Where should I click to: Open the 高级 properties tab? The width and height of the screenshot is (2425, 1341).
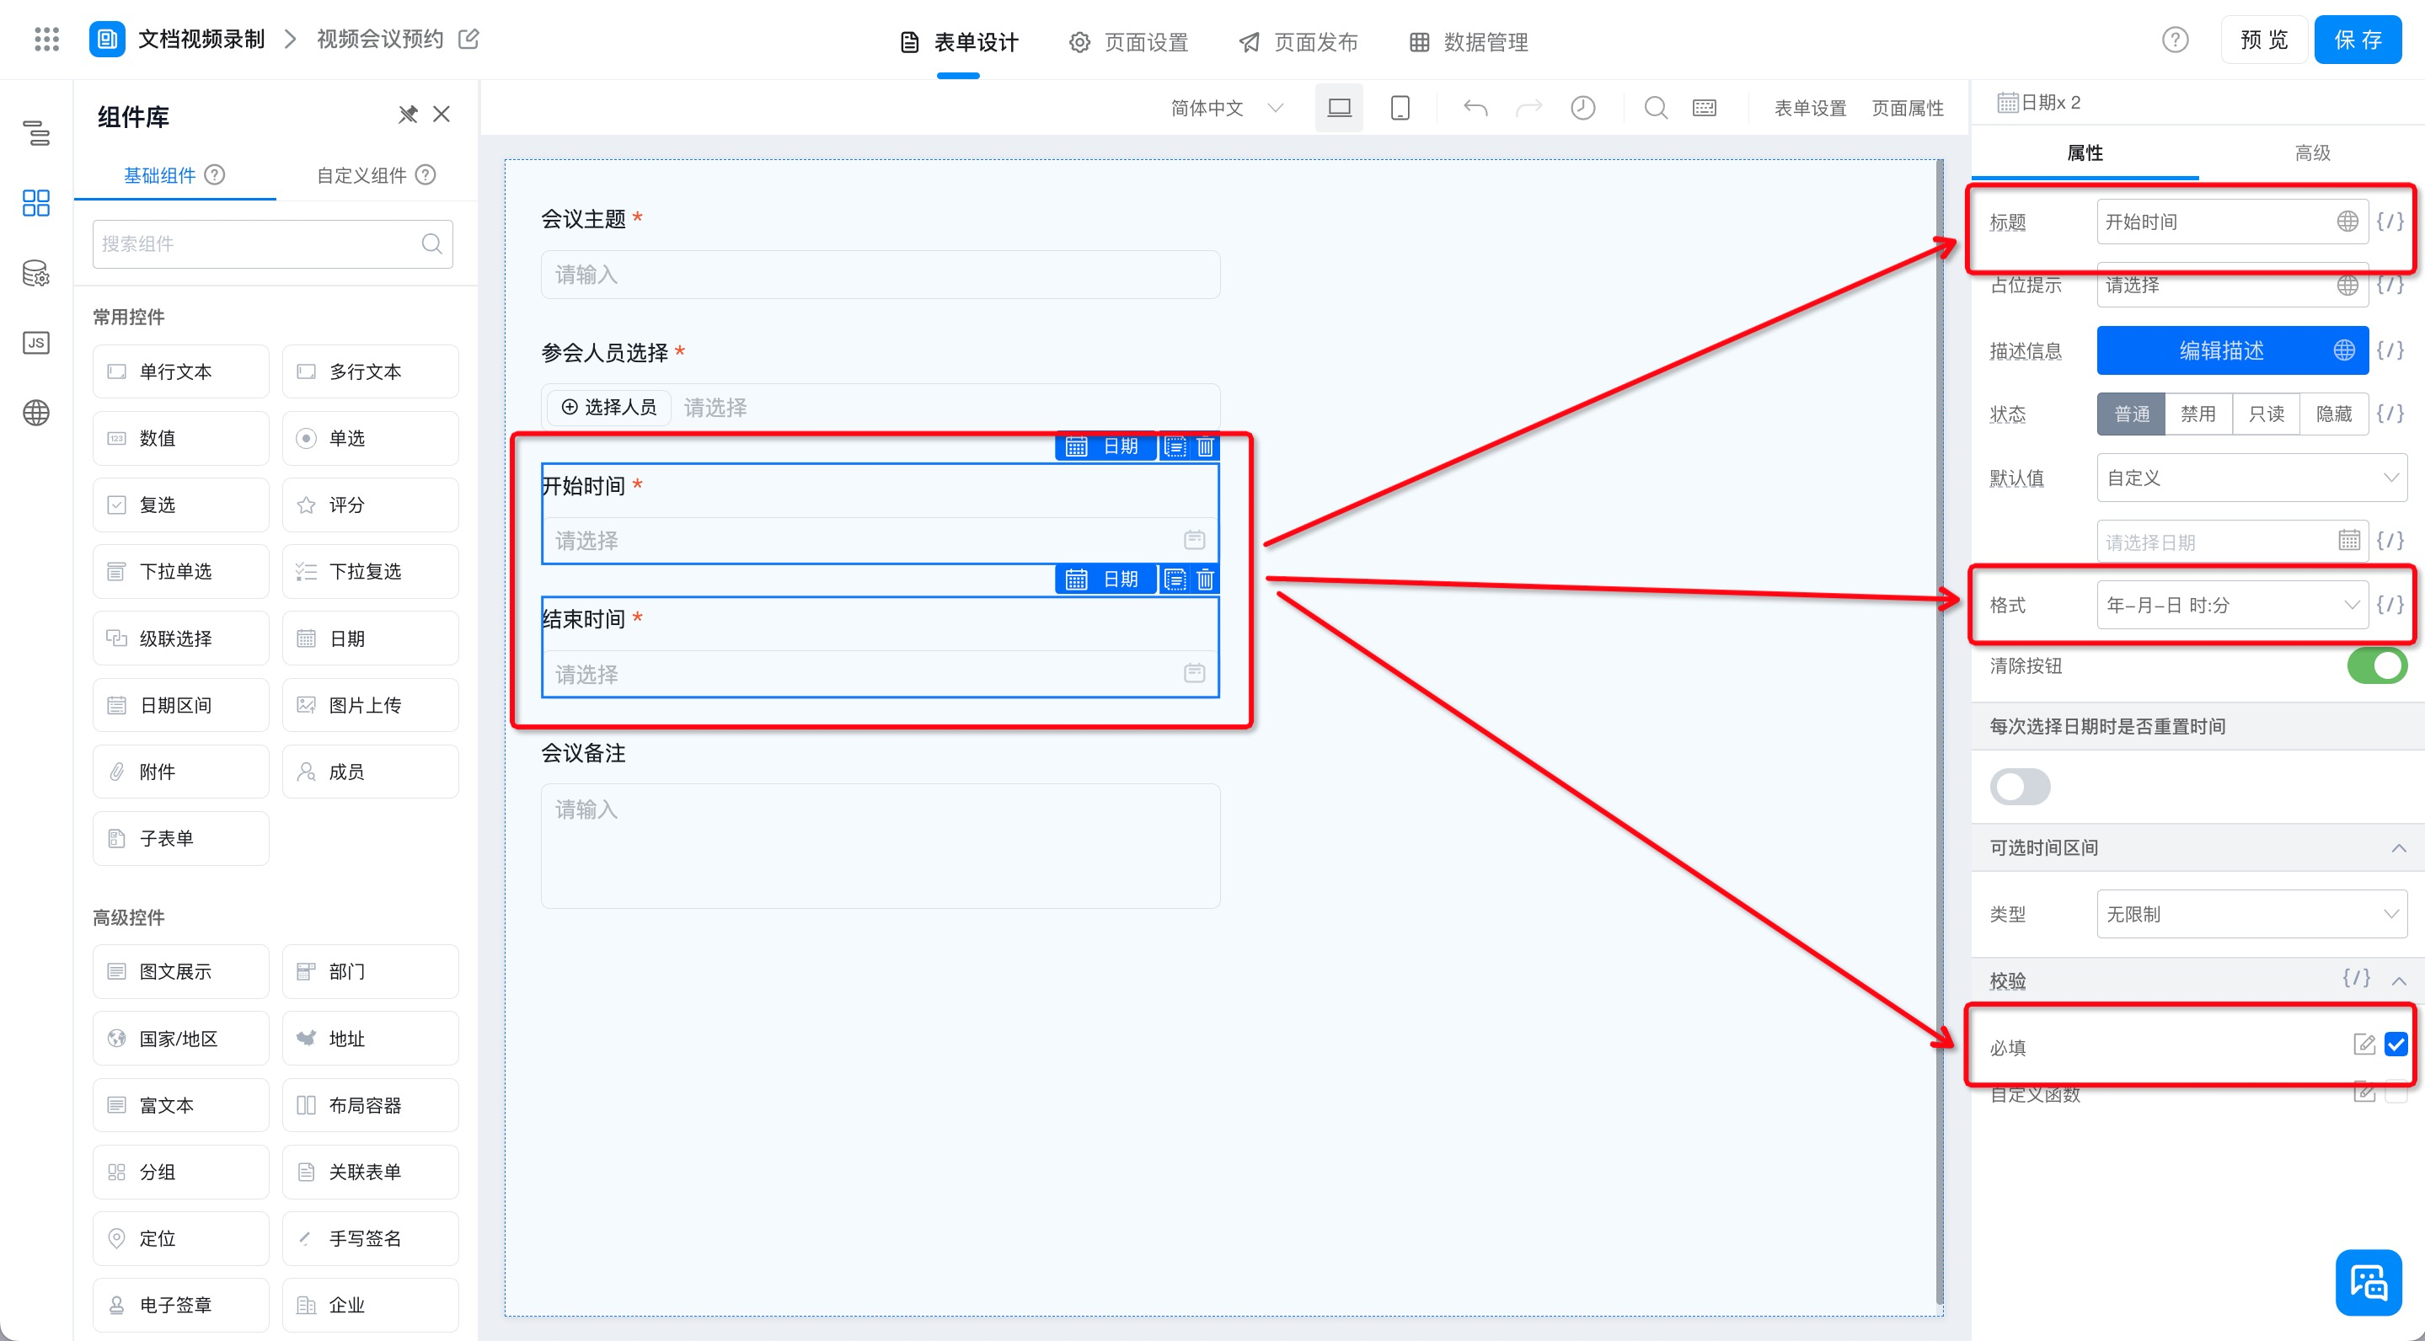click(x=2312, y=152)
